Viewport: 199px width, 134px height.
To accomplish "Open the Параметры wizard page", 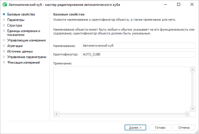I will pos(16,20).
